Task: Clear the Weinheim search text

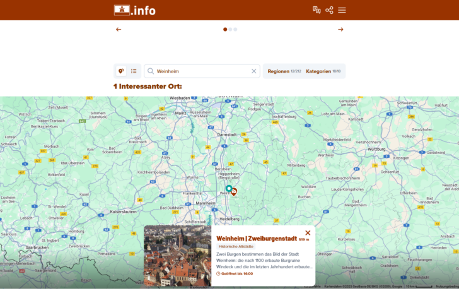Action: [254, 71]
